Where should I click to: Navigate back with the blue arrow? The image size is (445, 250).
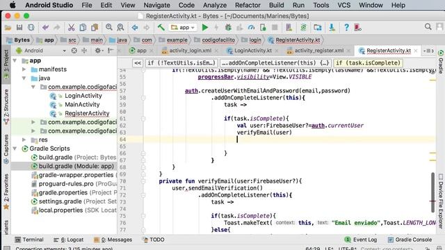click(135, 28)
